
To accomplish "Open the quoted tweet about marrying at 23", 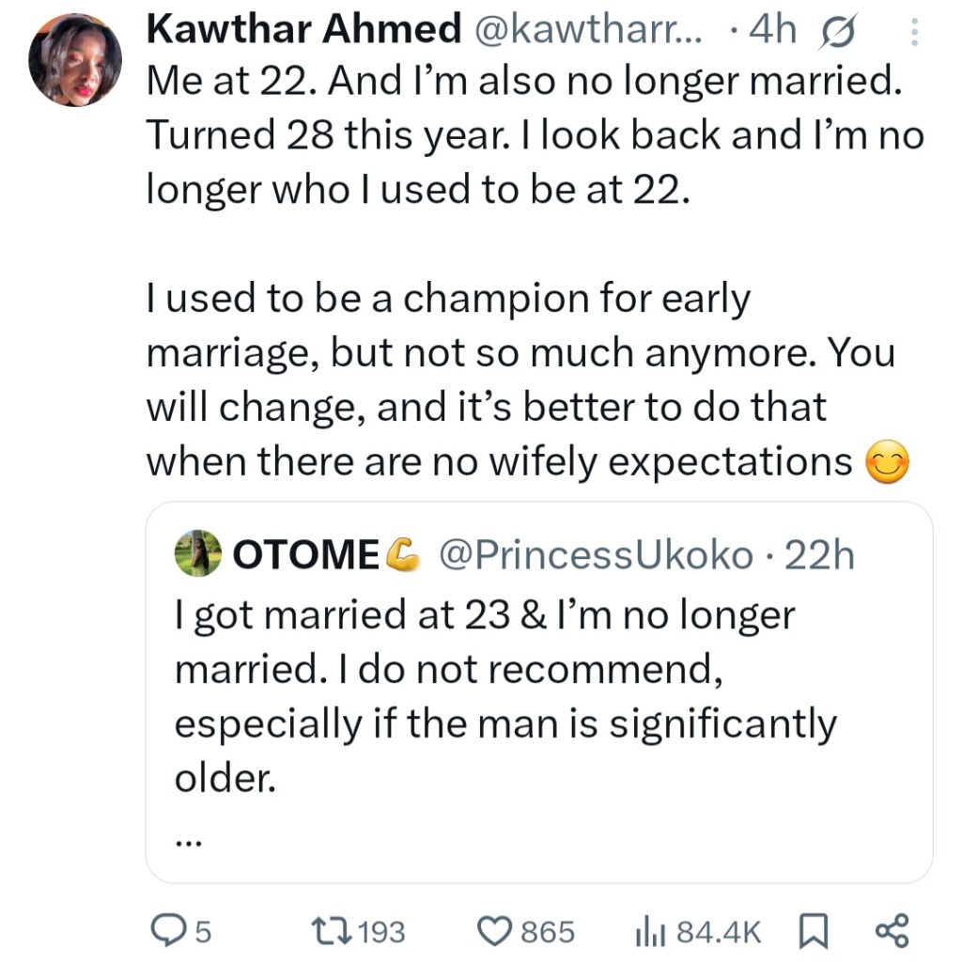I will pyautogui.click(x=539, y=692).
